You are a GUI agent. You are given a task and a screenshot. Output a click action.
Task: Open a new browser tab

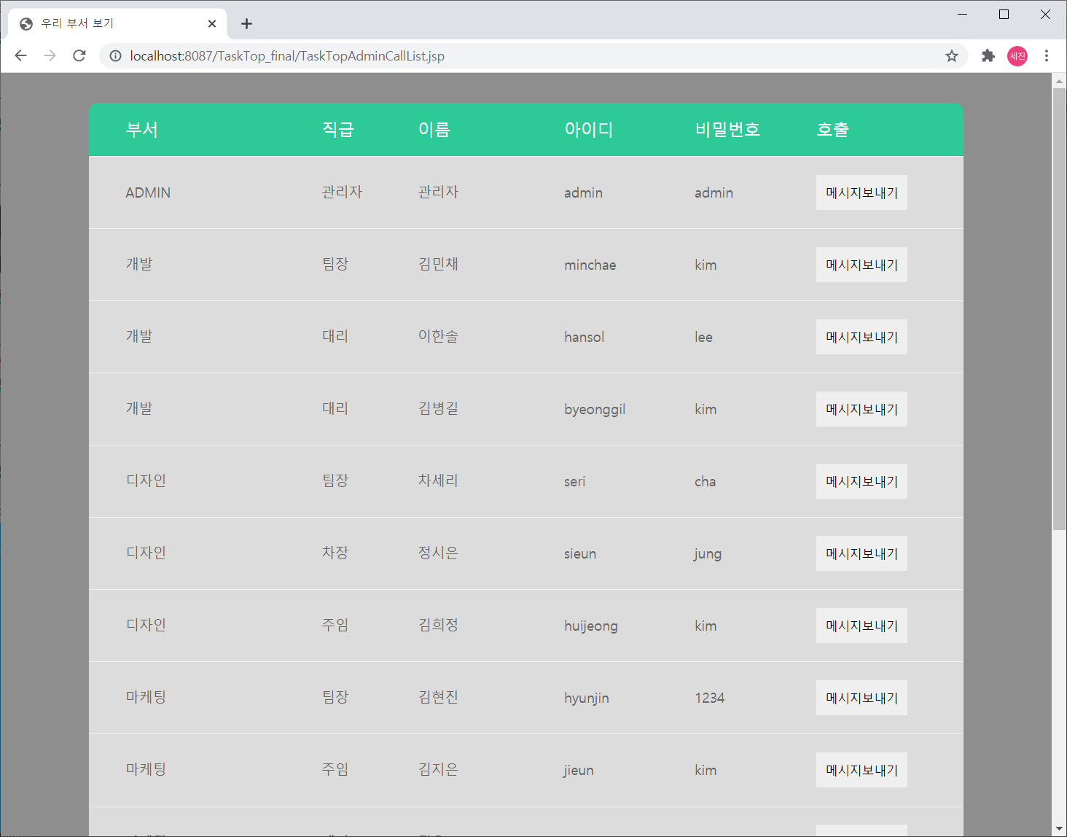246,23
